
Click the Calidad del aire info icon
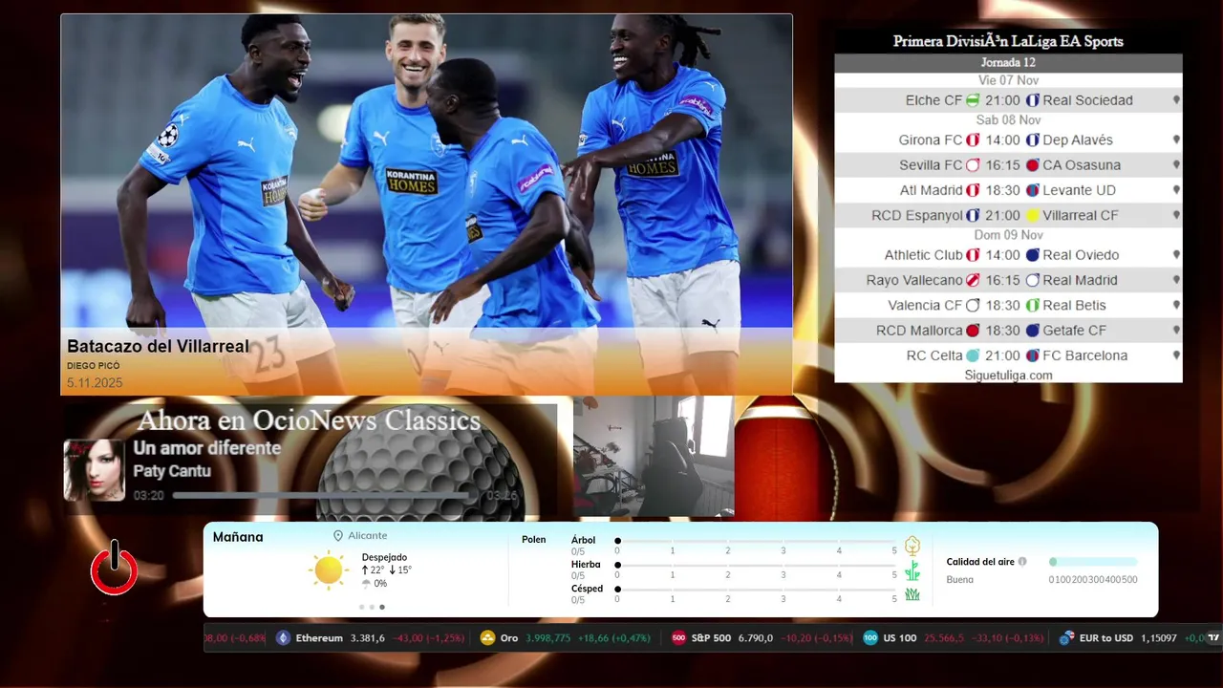click(x=1022, y=562)
